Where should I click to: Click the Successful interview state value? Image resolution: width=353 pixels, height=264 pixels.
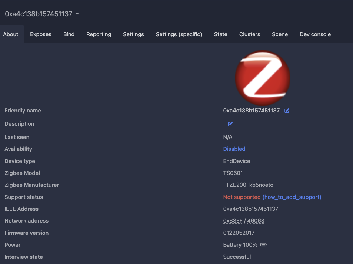click(x=237, y=257)
